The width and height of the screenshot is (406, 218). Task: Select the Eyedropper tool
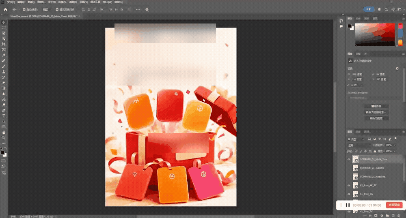coord(4,55)
